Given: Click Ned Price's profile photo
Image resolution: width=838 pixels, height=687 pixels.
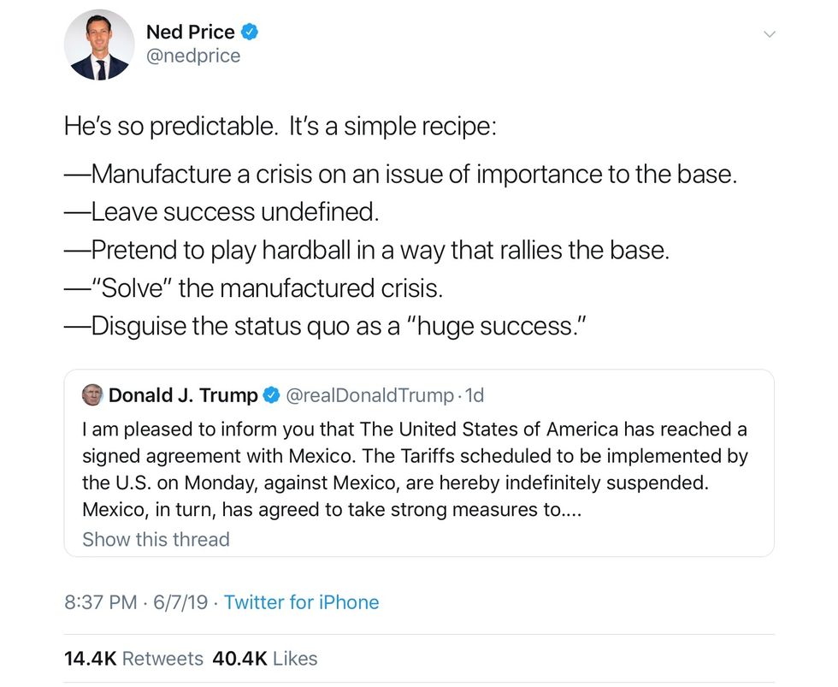Looking at the screenshot, I should (99, 45).
